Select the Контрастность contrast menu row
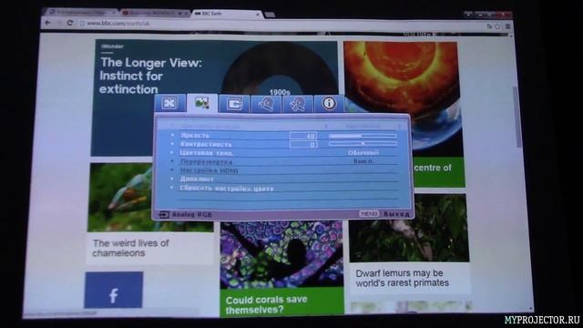The width and height of the screenshot is (583, 328). pos(283,144)
